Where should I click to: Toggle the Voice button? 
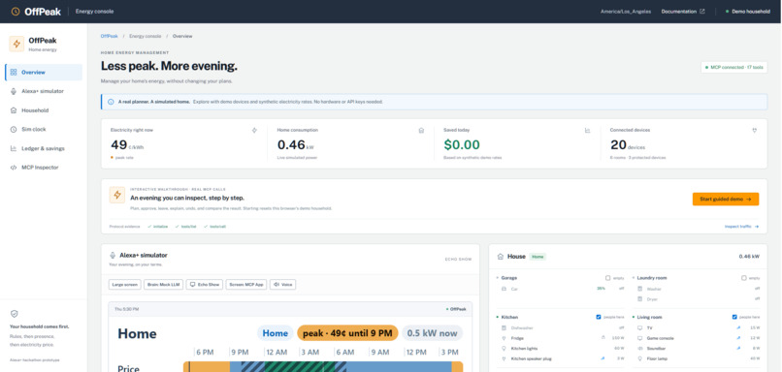click(x=282, y=285)
